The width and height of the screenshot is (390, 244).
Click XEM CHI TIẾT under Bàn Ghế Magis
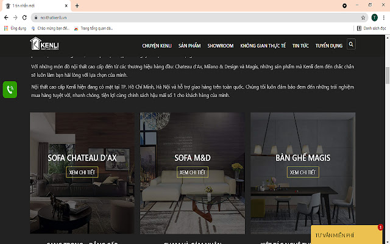[303, 172]
